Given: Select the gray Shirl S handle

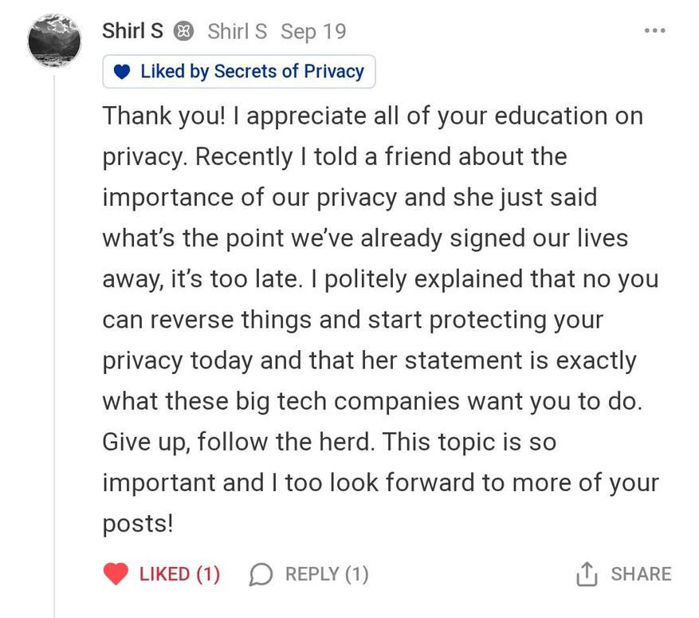Looking at the screenshot, I should 237,31.
